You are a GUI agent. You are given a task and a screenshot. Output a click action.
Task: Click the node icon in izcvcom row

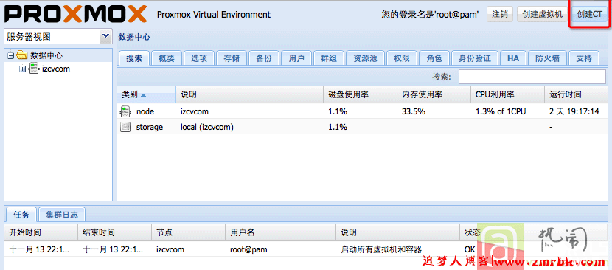[x=125, y=111]
